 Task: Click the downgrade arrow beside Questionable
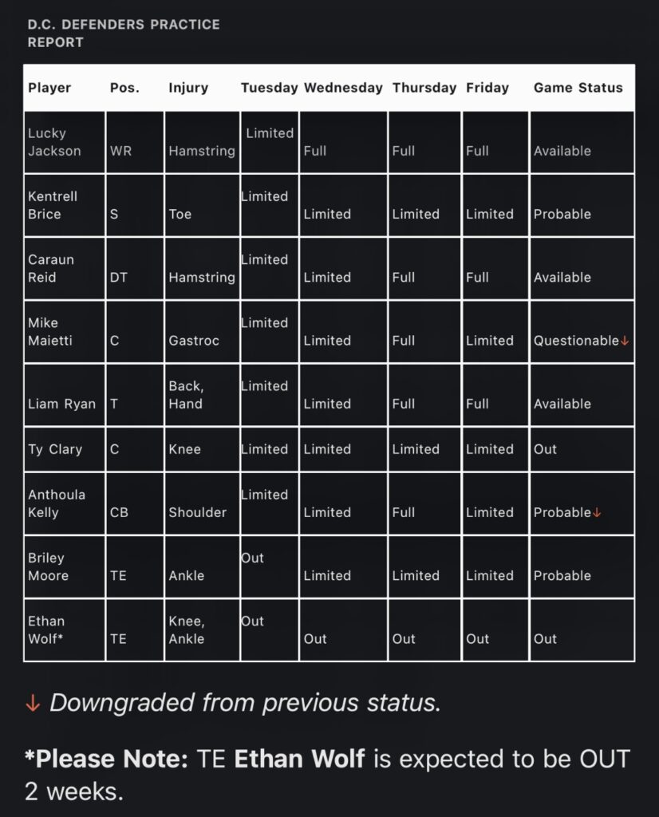[x=625, y=341]
